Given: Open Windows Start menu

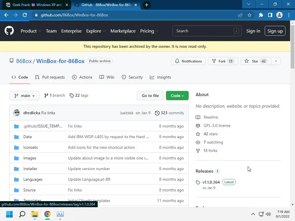Looking at the screenshot, I should coord(10,214).
